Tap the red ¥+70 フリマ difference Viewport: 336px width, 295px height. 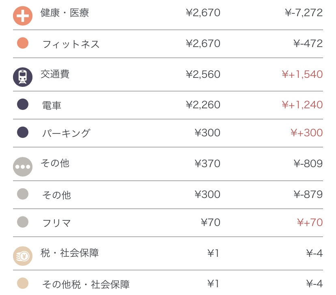tap(310, 222)
